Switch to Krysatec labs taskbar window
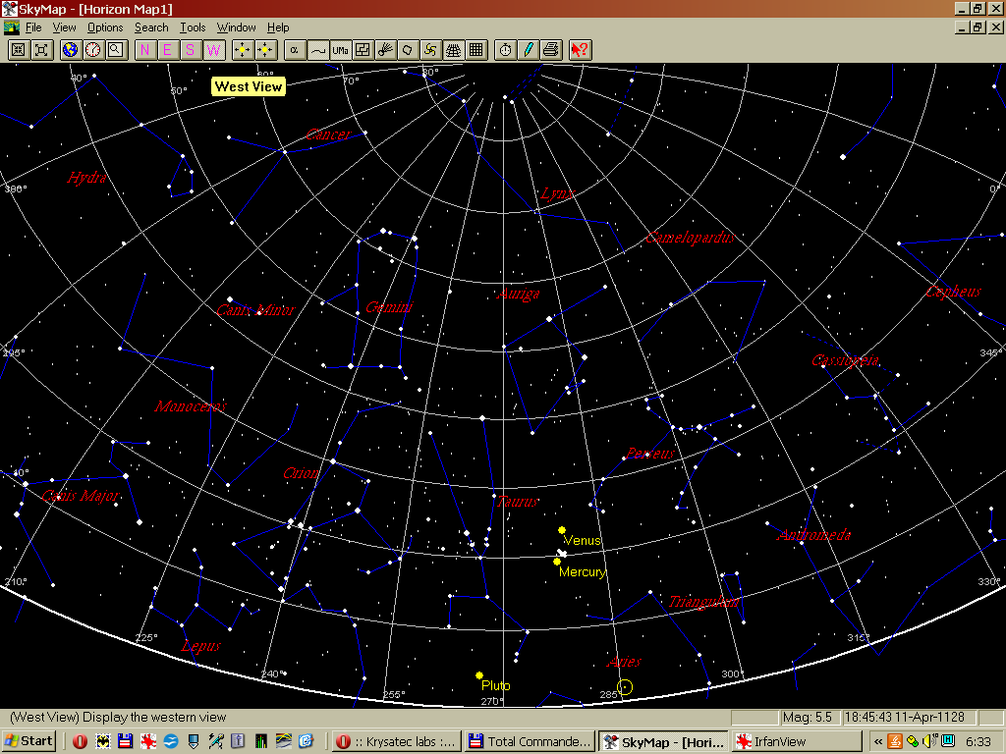Viewport: 1006px width, 754px height. click(397, 742)
